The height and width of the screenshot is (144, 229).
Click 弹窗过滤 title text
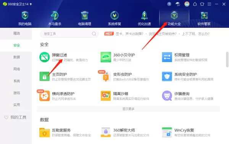click(60, 55)
